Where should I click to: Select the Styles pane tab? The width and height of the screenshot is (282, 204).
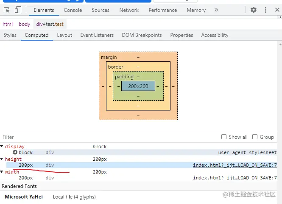click(x=10, y=35)
